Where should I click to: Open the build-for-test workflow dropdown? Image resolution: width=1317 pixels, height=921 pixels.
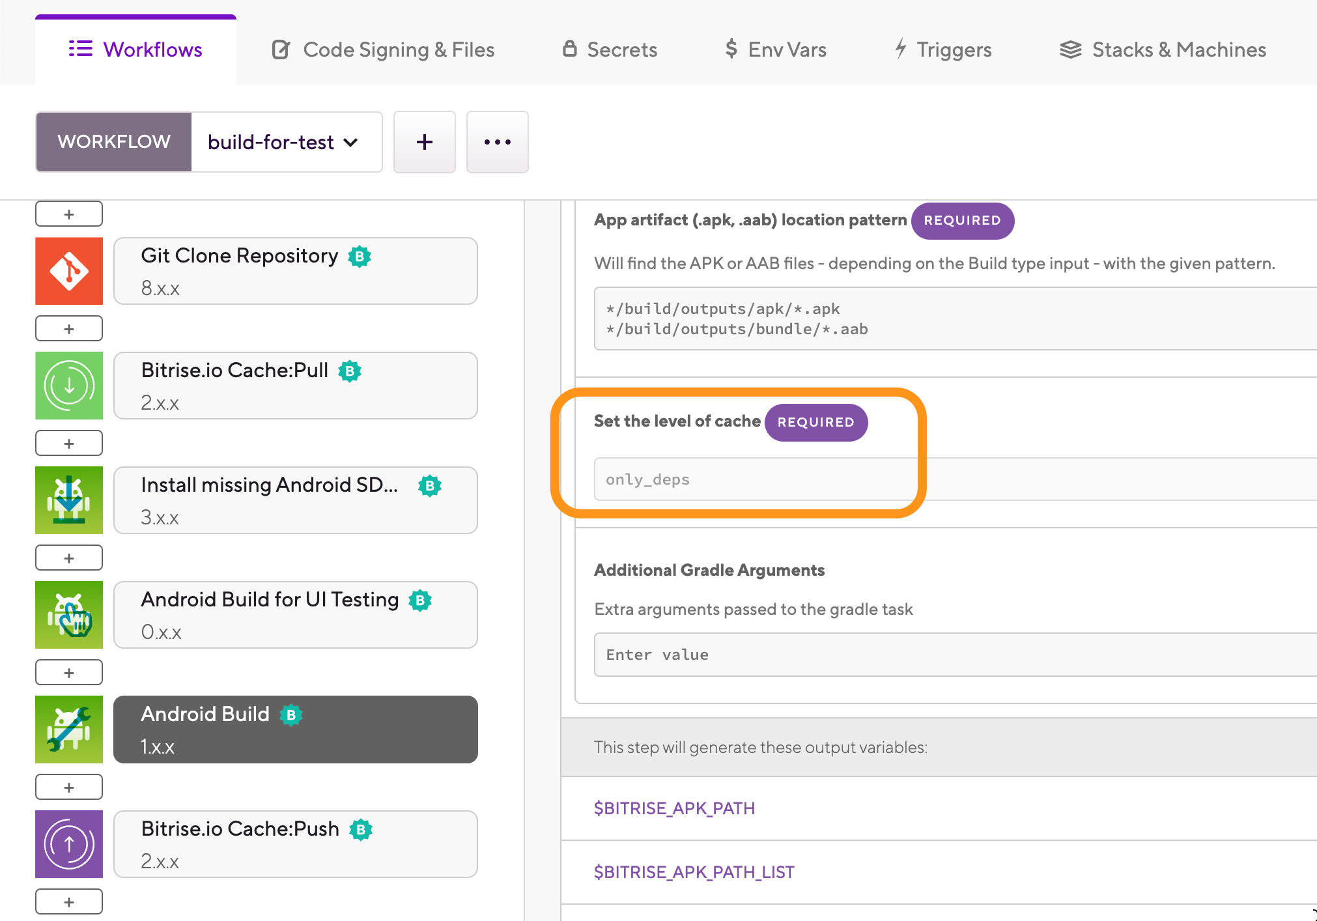click(286, 142)
